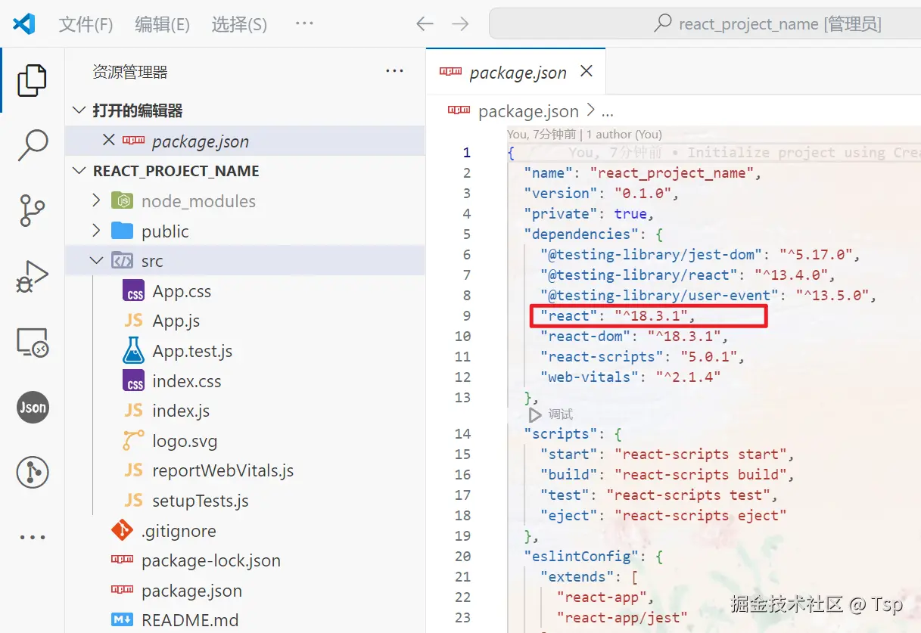Expand the node_modules folder
The image size is (921, 633).
95,200
